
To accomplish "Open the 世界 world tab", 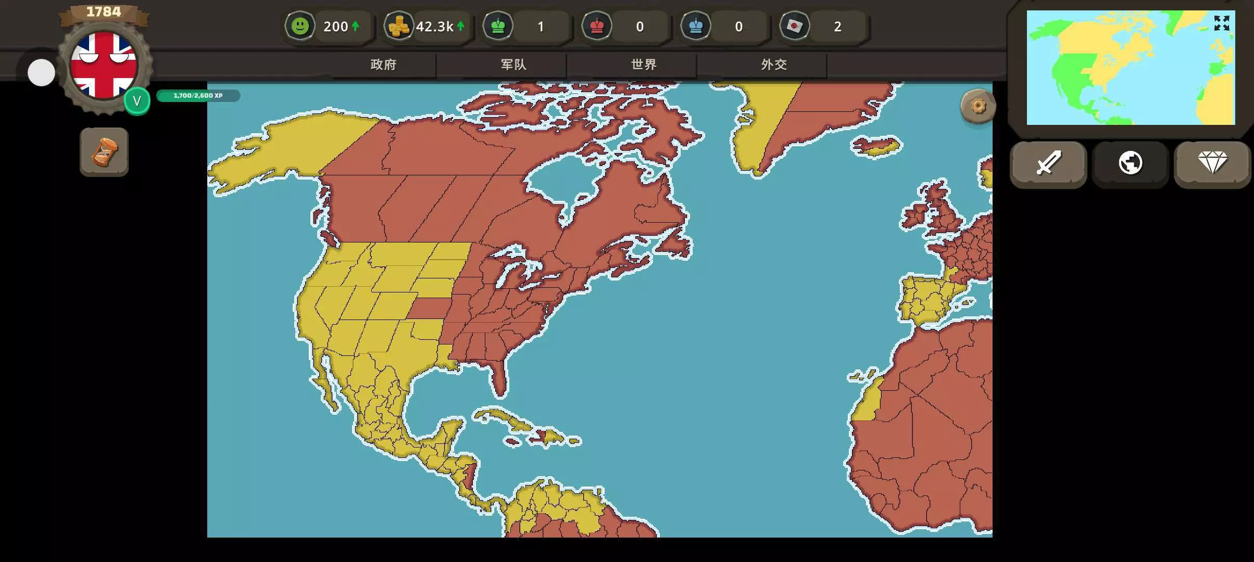I will (x=644, y=65).
